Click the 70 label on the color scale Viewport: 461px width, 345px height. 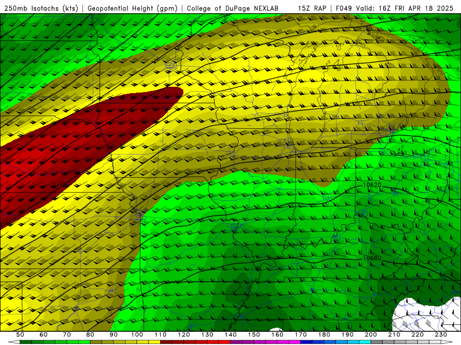(x=67, y=335)
